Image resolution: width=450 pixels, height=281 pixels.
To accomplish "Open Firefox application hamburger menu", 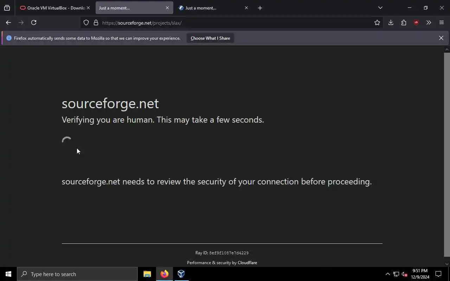I will click(x=442, y=22).
